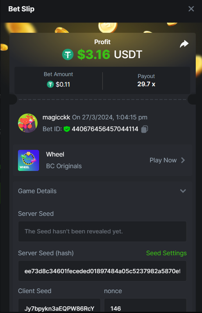
Task: Click the Game Details header label
Action: click(x=38, y=191)
